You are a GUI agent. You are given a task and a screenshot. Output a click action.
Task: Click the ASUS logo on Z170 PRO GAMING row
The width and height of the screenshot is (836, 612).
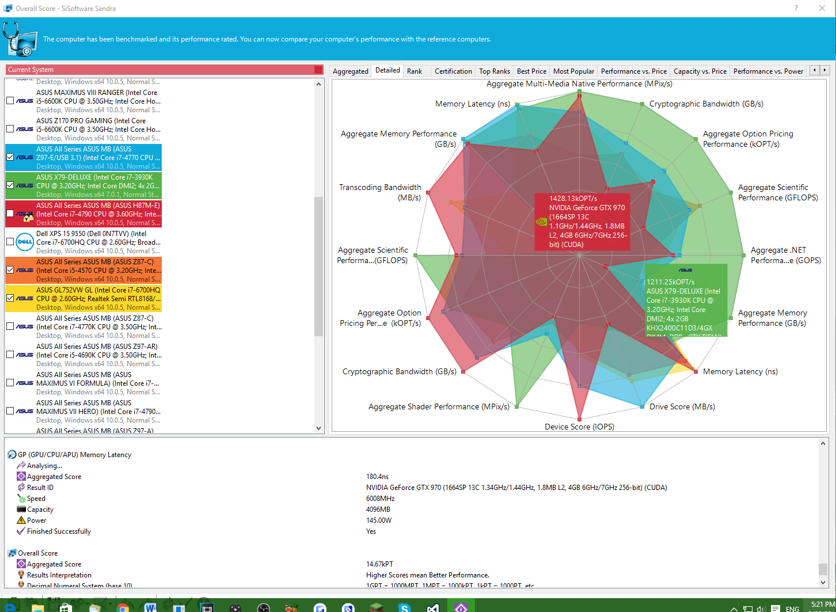click(x=25, y=129)
